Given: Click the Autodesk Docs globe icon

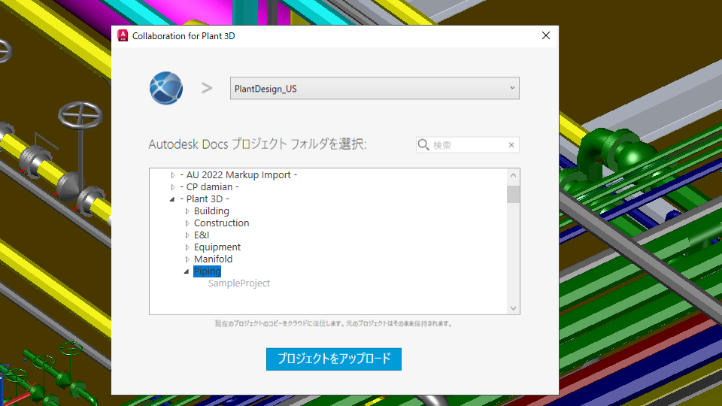Looking at the screenshot, I should [x=166, y=88].
